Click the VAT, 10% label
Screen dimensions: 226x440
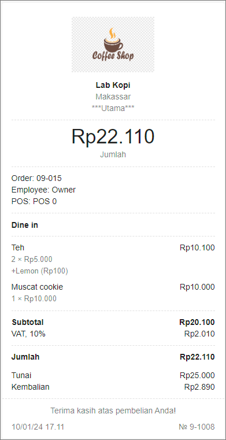coord(28,334)
